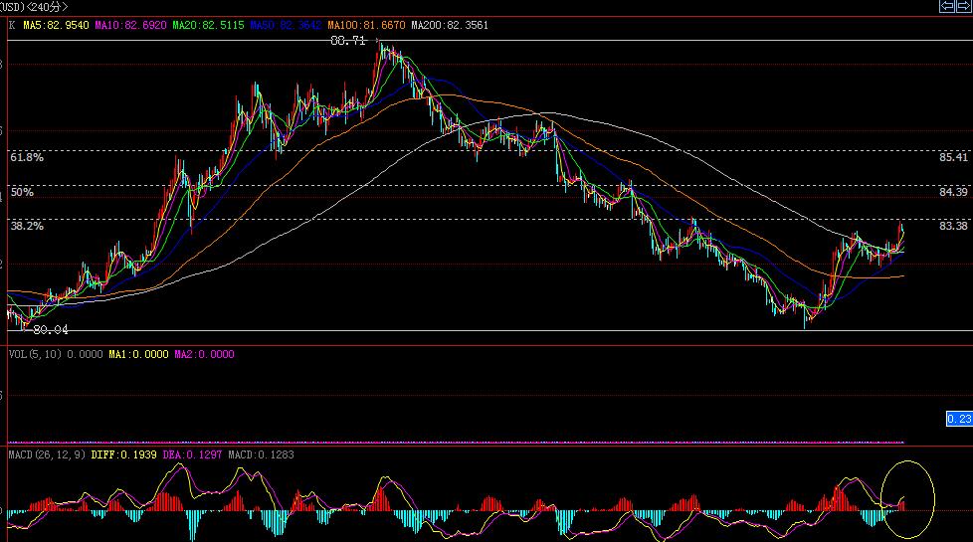Click the highlighted 0.23 value box
Viewport: 973px width, 542px height.
959,420
